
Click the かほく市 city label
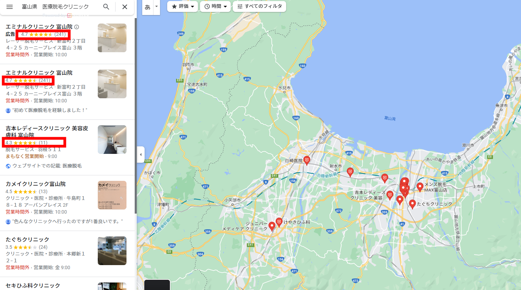click(152, 173)
